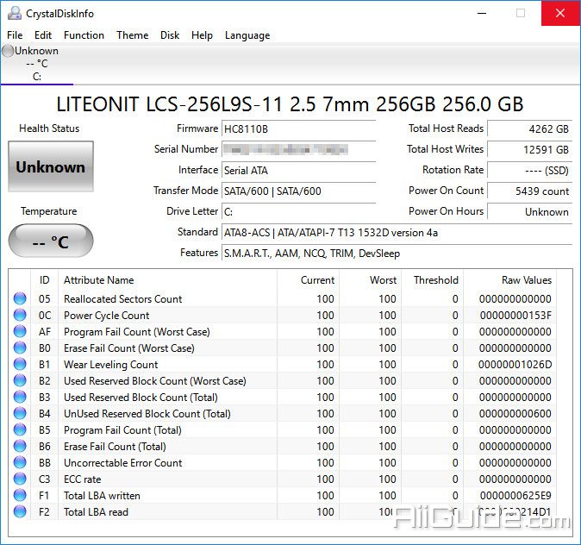This screenshot has height=545, width=581.
Task: Select the ECC rate attribute name
Action: [82, 479]
